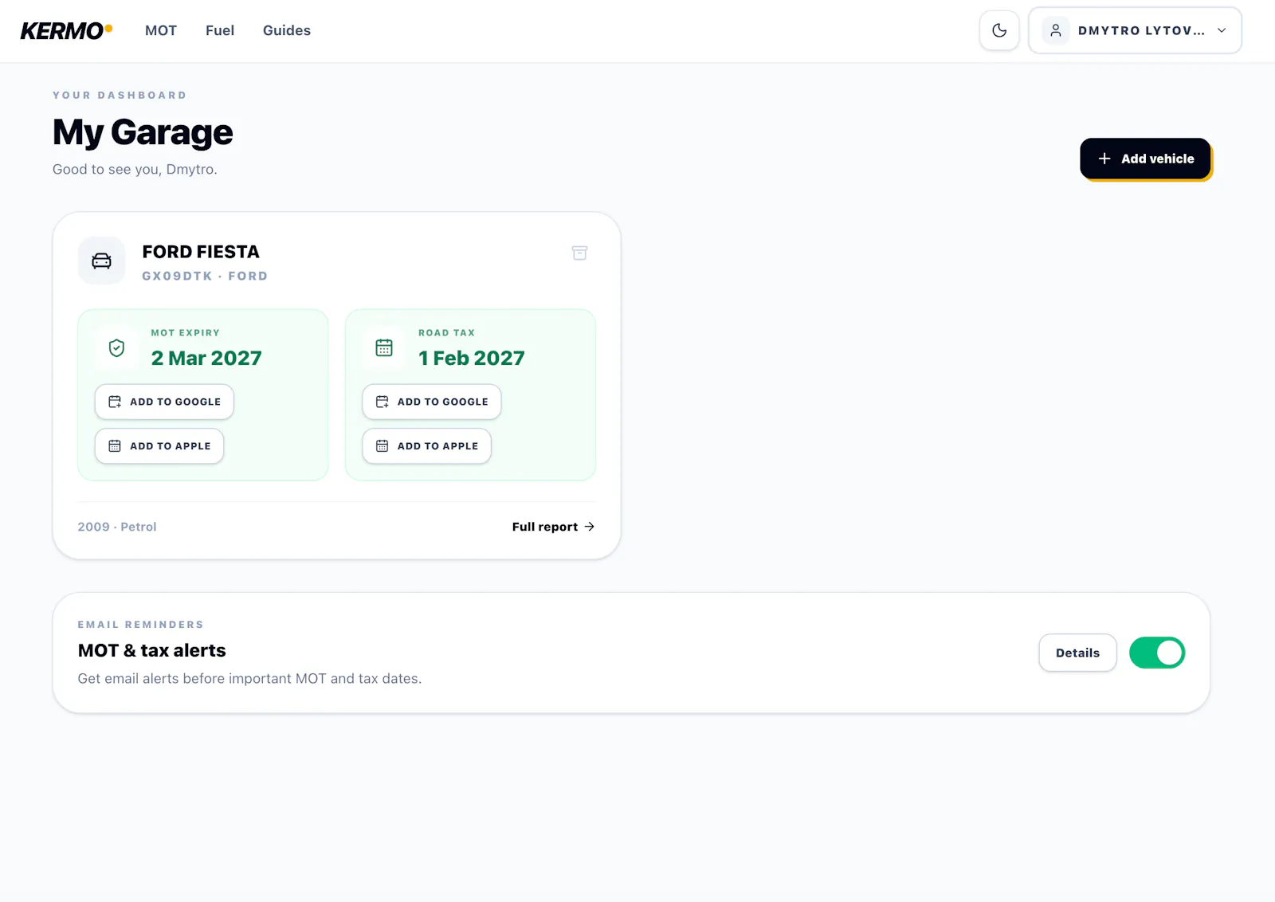This screenshot has width=1275, height=902.
Task: Select the "2 Mar 2027" MOT expiry date
Action: click(206, 358)
